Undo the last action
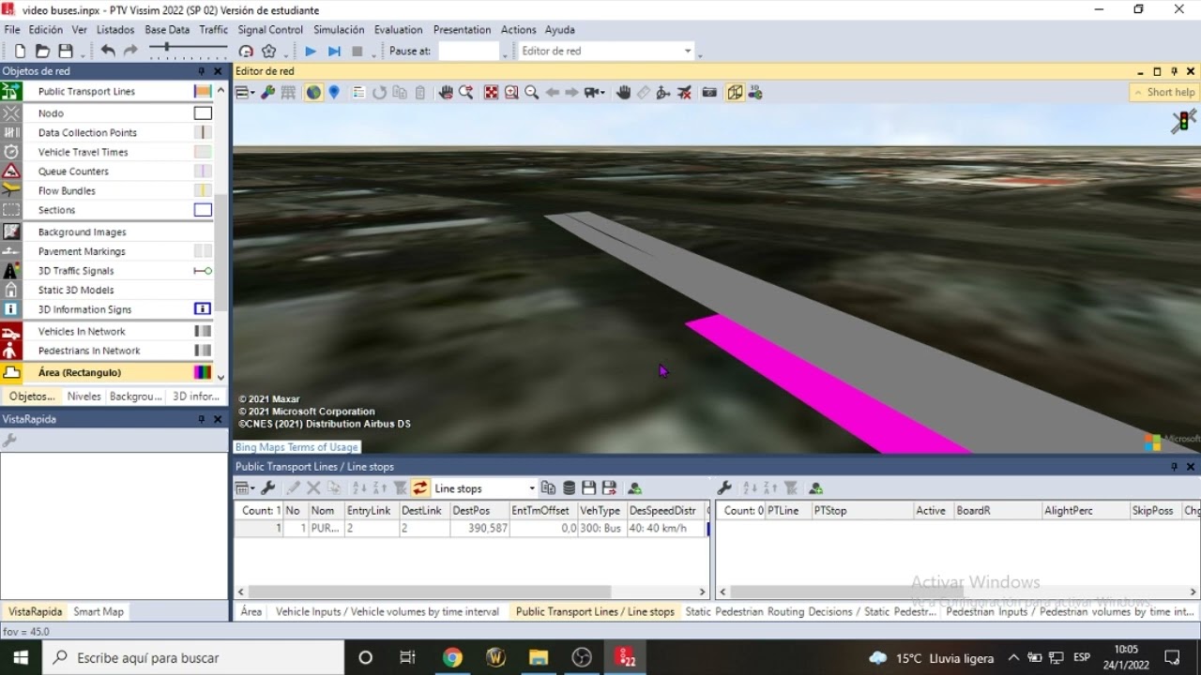The height and width of the screenshot is (675, 1201). tap(108, 52)
